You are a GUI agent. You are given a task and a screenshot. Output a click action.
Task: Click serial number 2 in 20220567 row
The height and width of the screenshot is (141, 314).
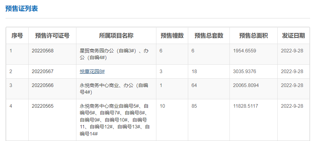click(11, 71)
